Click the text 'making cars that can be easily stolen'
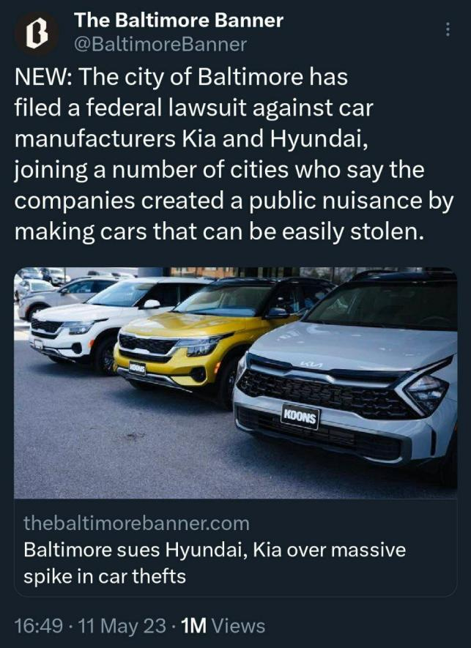 [219, 232]
